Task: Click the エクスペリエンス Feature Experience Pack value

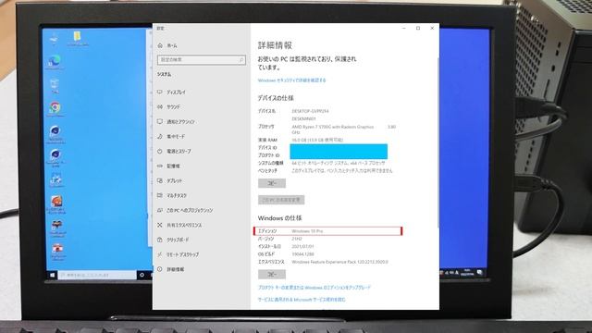Action: tap(339, 262)
